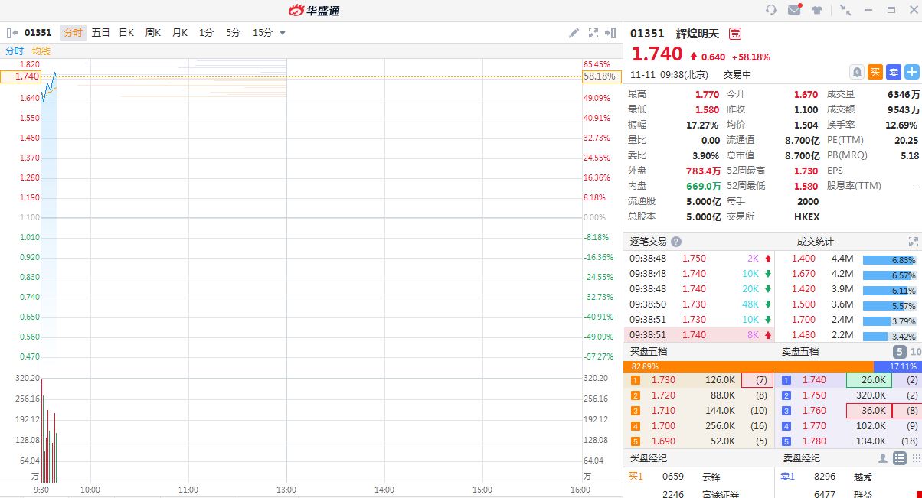Toggle 5-level order book depth
The height and width of the screenshot is (498, 922).
tap(900, 352)
